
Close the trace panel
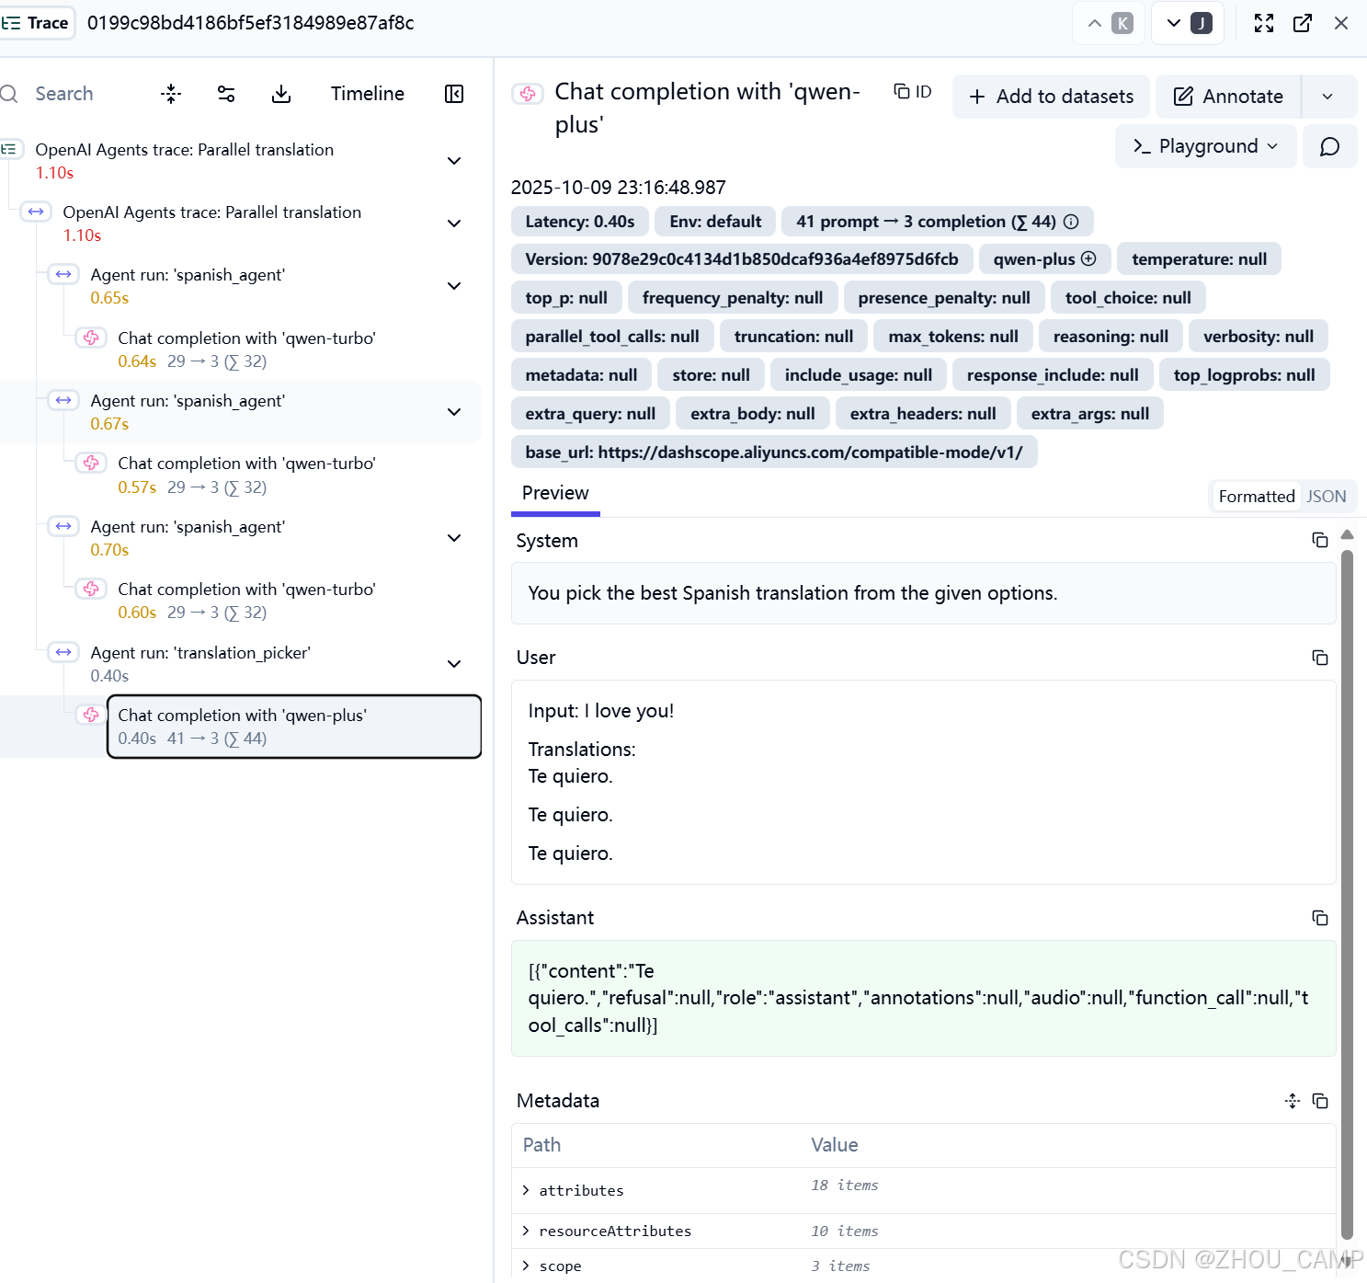point(1341,23)
